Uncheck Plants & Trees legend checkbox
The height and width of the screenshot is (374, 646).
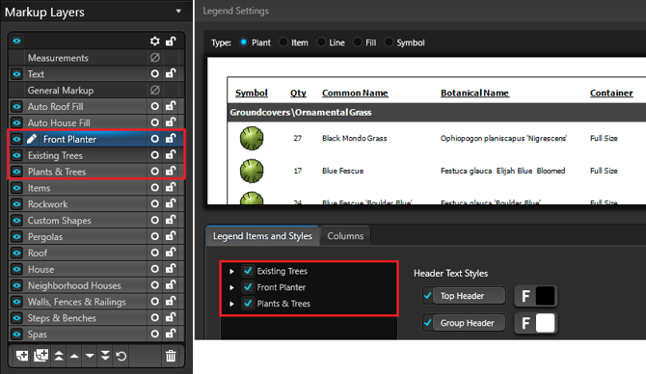pos(248,304)
